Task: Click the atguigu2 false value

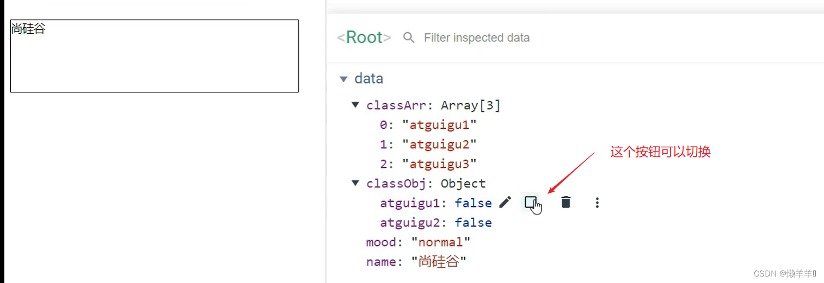Action: pos(473,223)
